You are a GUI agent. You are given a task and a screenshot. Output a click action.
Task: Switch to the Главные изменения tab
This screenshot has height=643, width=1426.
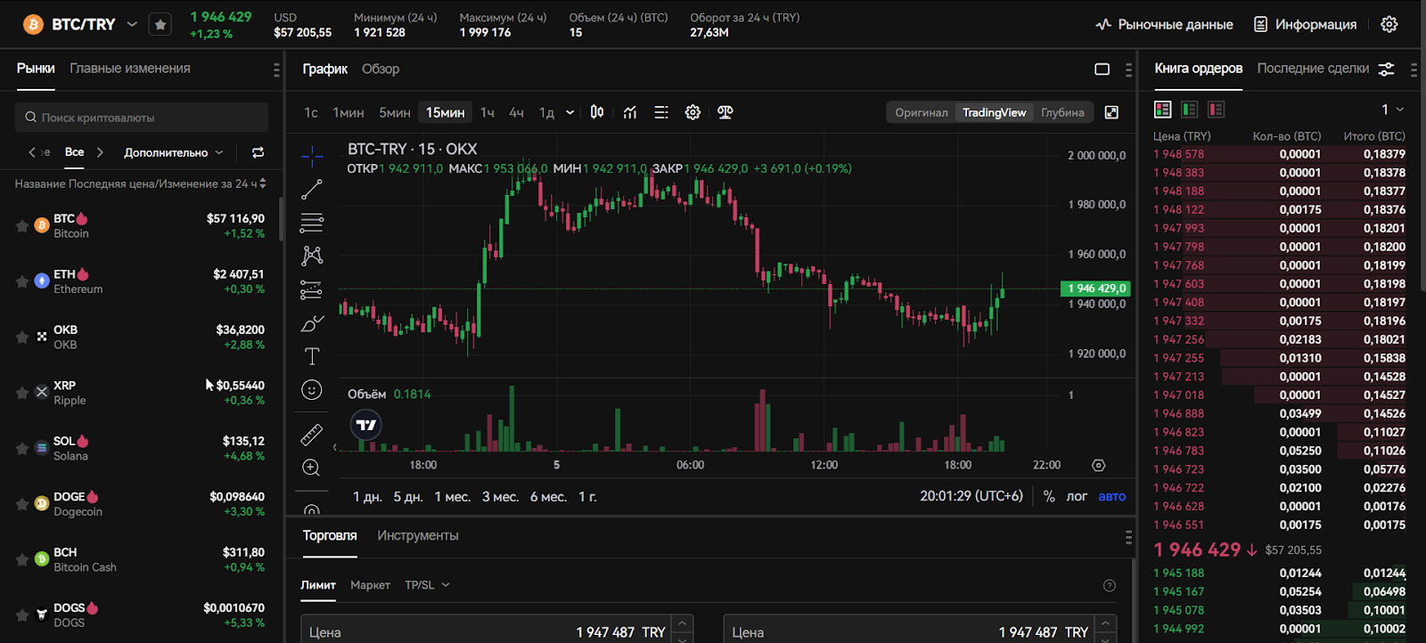(x=130, y=69)
